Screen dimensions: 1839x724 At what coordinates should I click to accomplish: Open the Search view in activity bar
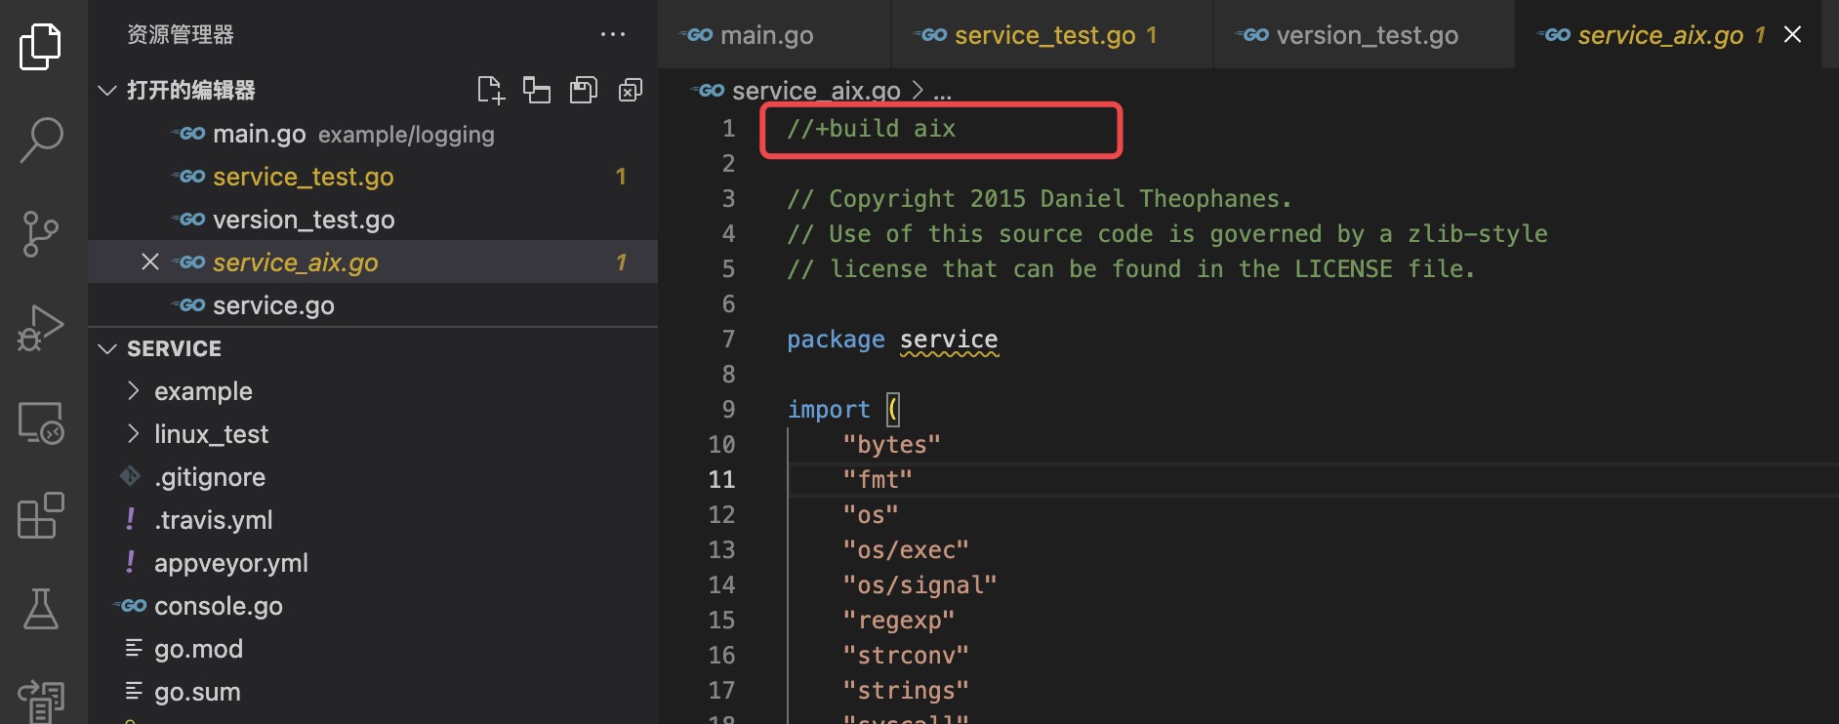coord(41,140)
